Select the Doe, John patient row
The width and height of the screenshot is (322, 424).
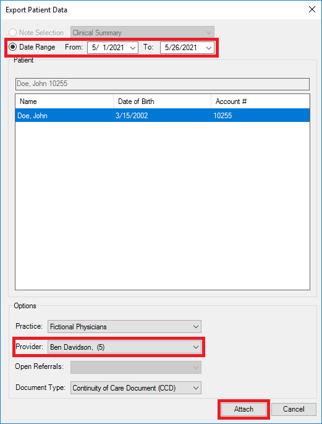163,116
